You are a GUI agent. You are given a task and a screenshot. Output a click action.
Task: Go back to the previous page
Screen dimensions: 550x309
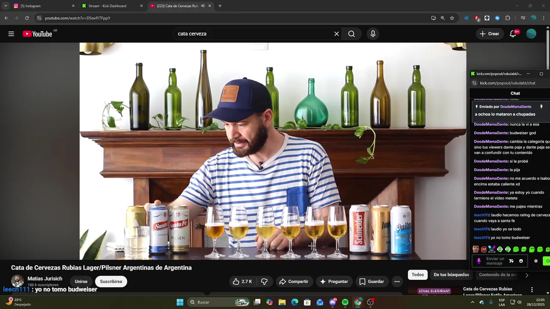pos(6,18)
